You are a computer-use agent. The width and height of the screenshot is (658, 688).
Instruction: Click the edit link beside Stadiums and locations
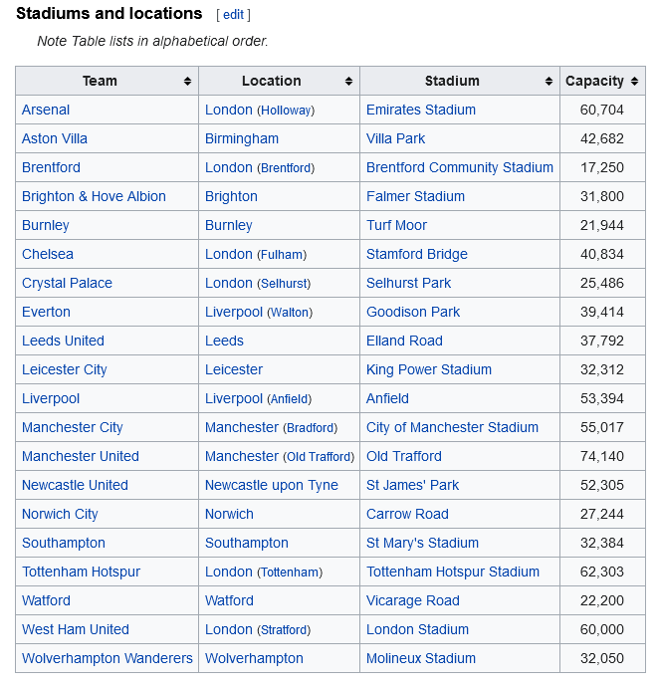pyautogui.click(x=233, y=15)
